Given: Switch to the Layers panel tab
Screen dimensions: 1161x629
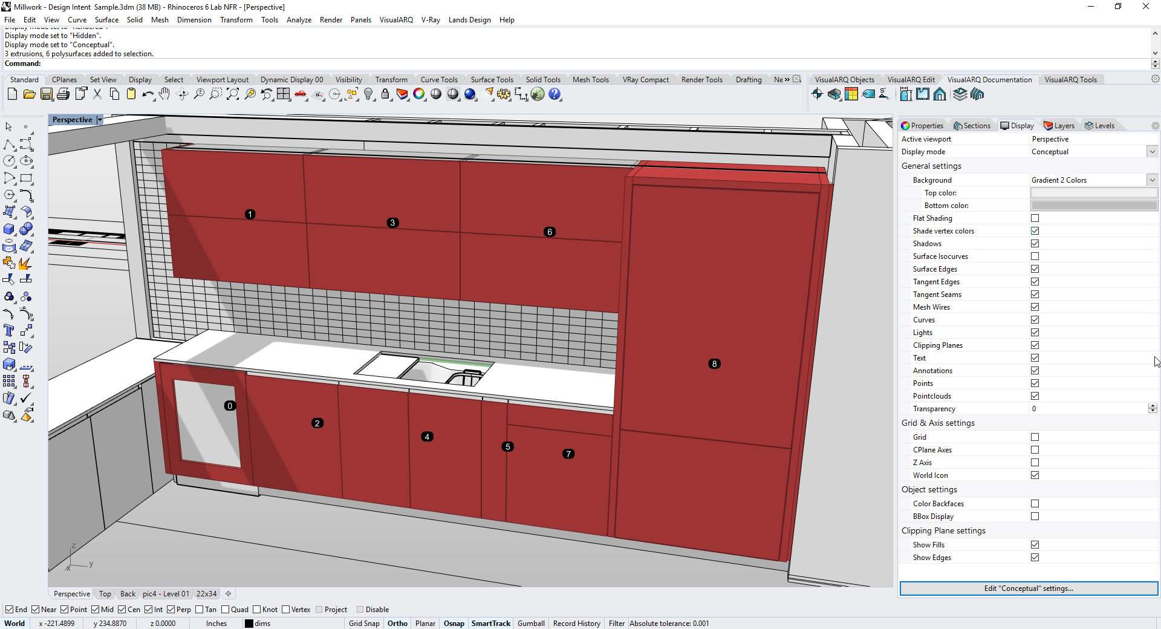Looking at the screenshot, I should click(1059, 126).
